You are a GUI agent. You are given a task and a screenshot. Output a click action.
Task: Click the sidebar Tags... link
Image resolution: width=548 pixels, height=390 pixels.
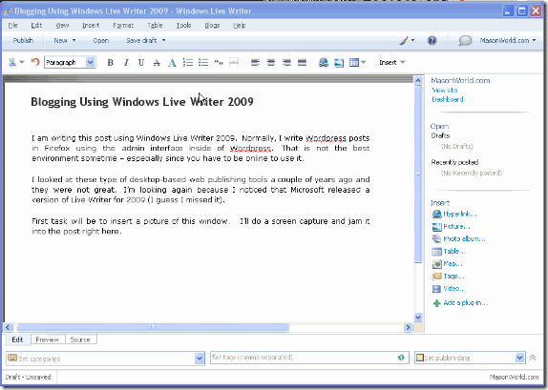point(453,277)
